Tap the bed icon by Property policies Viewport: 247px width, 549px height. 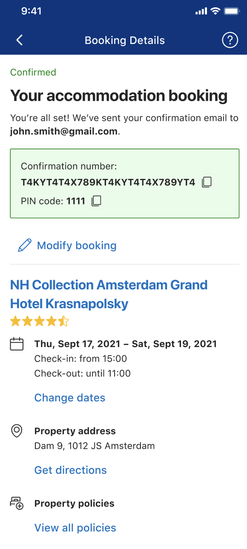pyautogui.click(x=17, y=503)
